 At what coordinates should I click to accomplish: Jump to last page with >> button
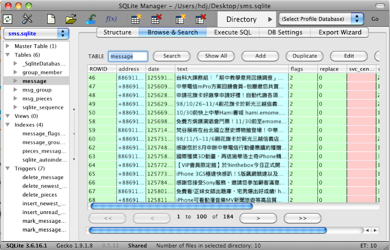302,218
